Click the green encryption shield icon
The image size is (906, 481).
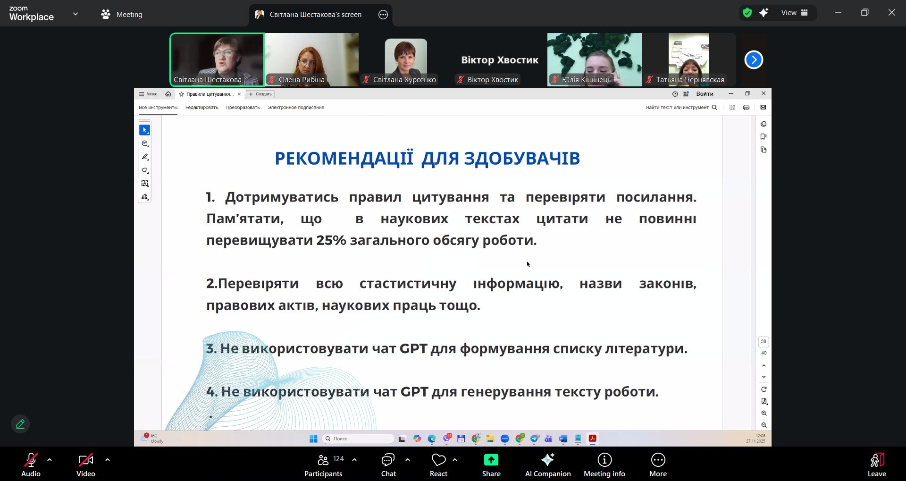coord(747,13)
